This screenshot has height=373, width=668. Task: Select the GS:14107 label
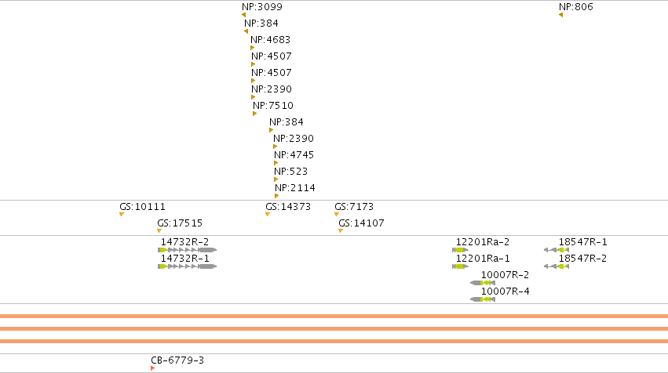361,223
